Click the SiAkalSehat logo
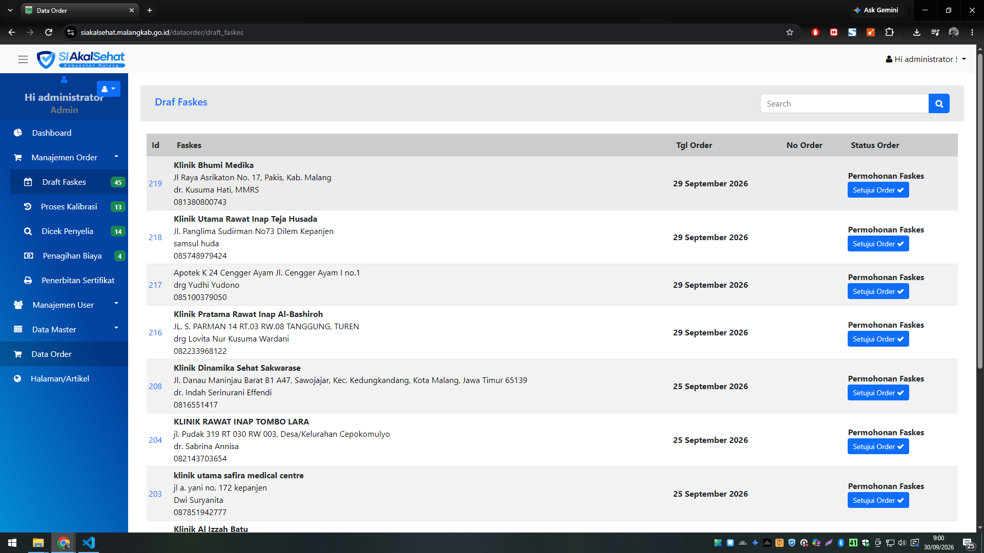The width and height of the screenshot is (984, 553). (x=81, y=59)
